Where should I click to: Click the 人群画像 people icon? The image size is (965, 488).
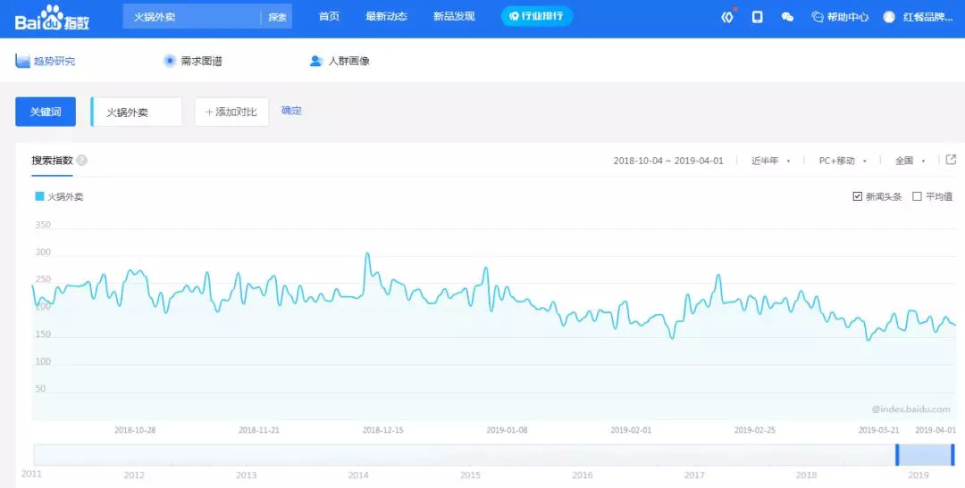[x=316, y=61]
